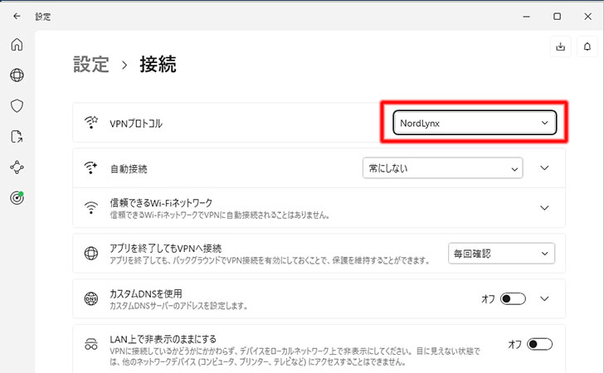Screen dimensions: 604x373
Task: Click the 信頼できるWi-Fiネットワーク icon
Action: tap(91, 207)
